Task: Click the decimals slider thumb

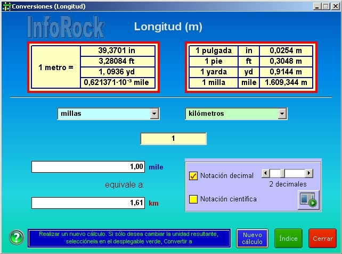Action: (283, 173)
